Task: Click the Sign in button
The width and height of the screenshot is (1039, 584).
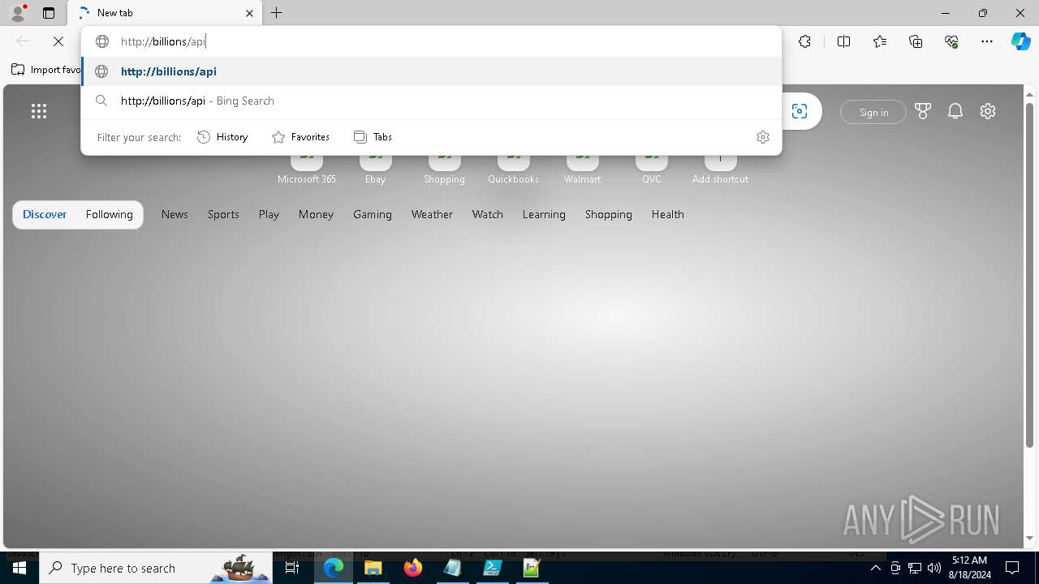Action: pos(873,112)
